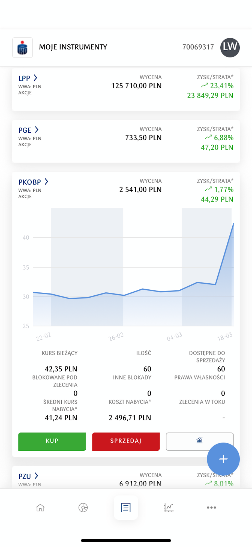Tap the DOSTĘPNE DO SPRZEDAŻY label
252x547 pixels.
[207, 357]
